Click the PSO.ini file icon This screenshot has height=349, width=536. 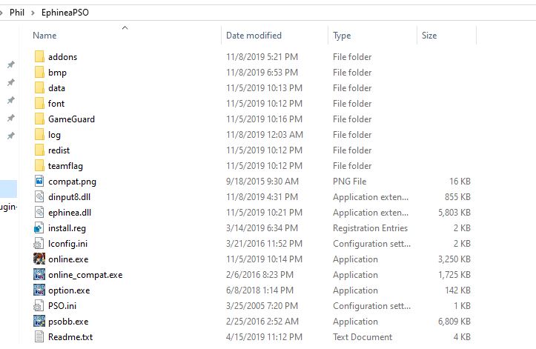point(39,305)
